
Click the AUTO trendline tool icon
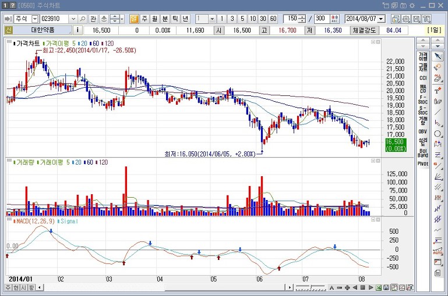click(x=438, y=251)
